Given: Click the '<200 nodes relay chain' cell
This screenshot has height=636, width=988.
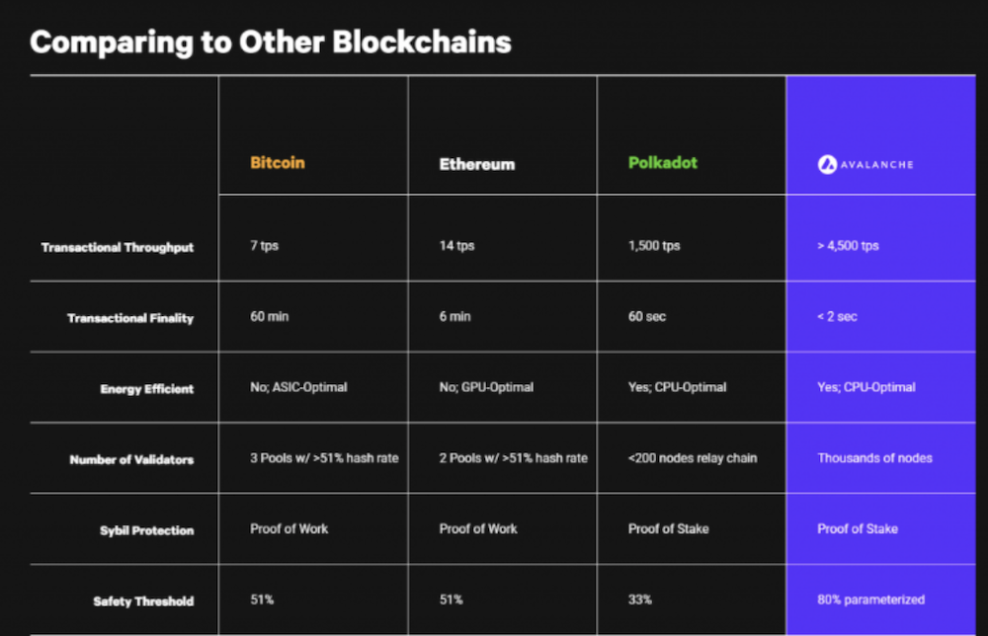Looking at the screenshot, I should [x=693, y=458].
